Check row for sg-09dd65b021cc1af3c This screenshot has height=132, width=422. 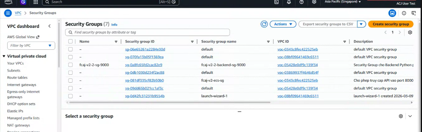70,88
